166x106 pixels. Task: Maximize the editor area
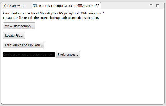click(x=158, y=6)
